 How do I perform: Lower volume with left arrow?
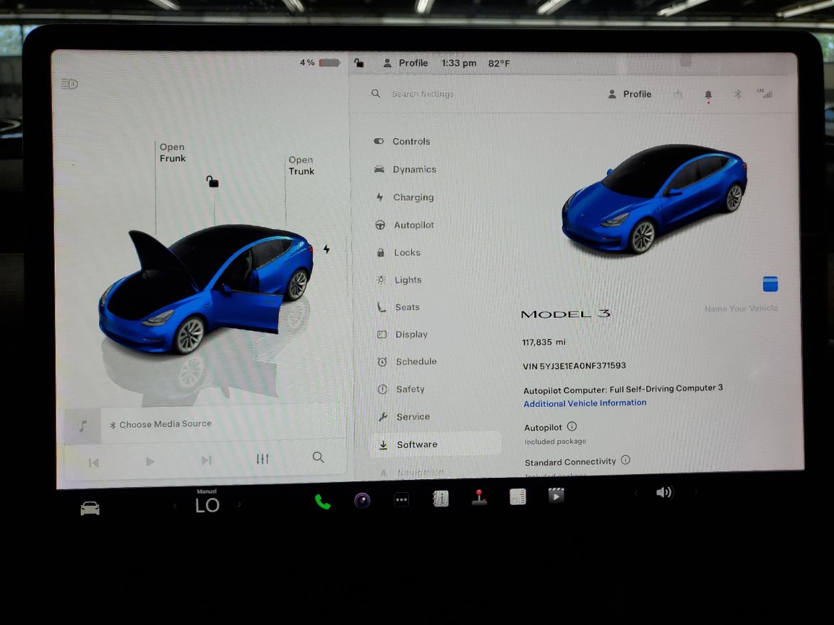(x=636, y=493)
